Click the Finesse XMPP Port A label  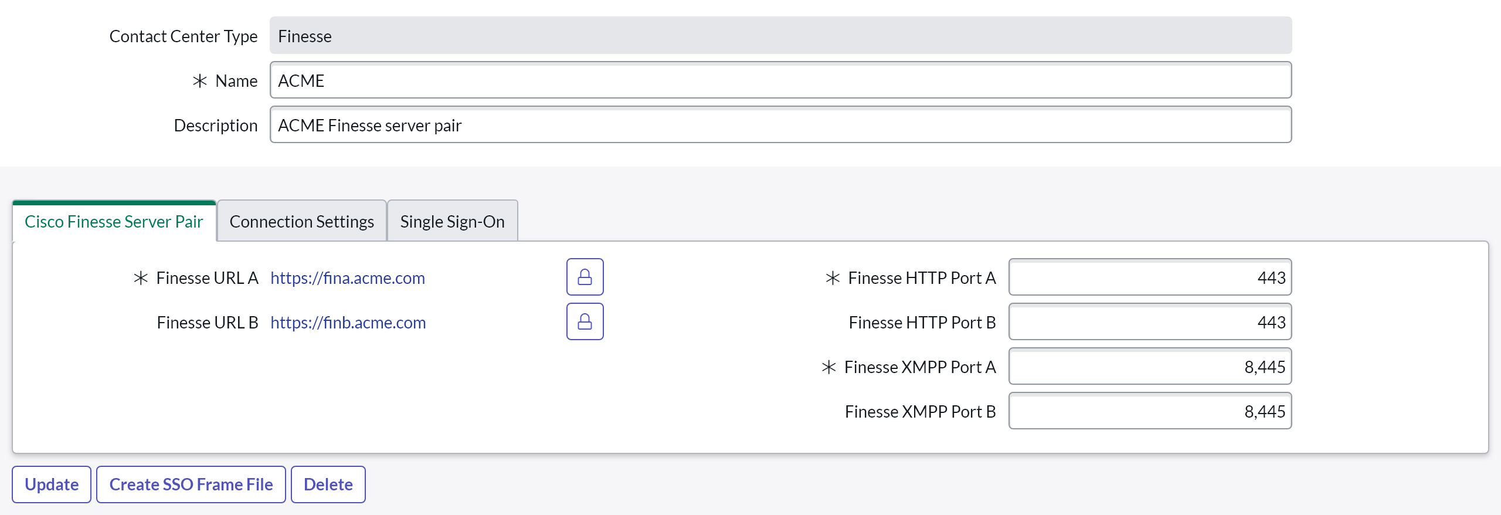click(919, 367)
